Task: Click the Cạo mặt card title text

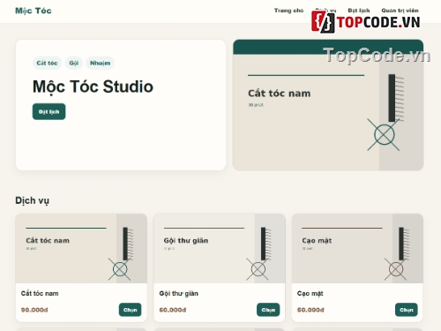Action: (310, 293)
